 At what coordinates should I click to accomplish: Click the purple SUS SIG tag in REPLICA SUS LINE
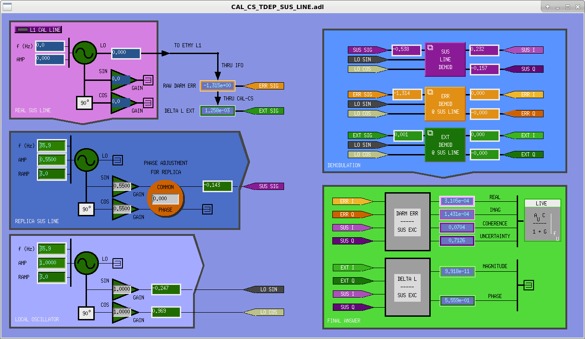[x=264, y=186]
